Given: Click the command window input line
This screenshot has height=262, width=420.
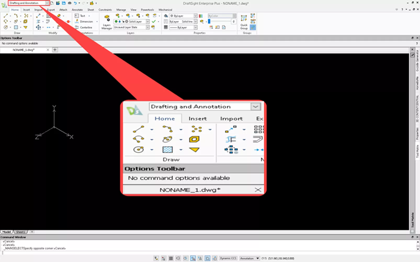Looking at the screenshot, I should point(183,253).
